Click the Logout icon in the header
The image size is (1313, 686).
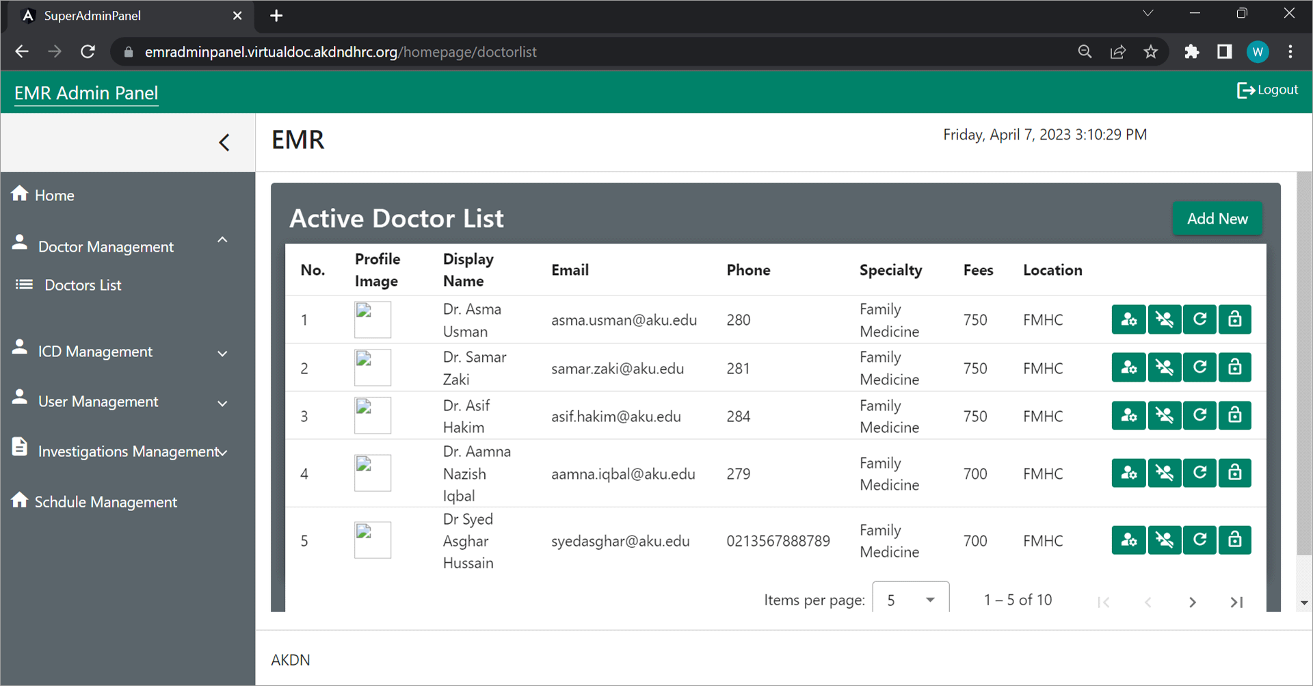coord(1246,90)
